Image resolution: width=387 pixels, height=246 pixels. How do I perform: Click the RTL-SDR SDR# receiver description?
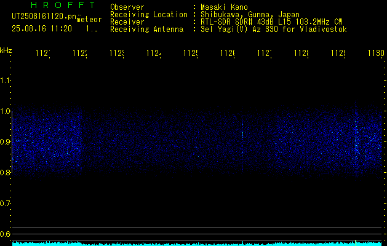[272, 22]
